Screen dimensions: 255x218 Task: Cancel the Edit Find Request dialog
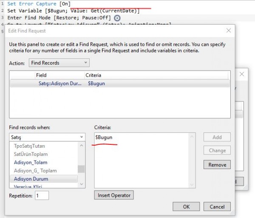click(x=217, y=207)
